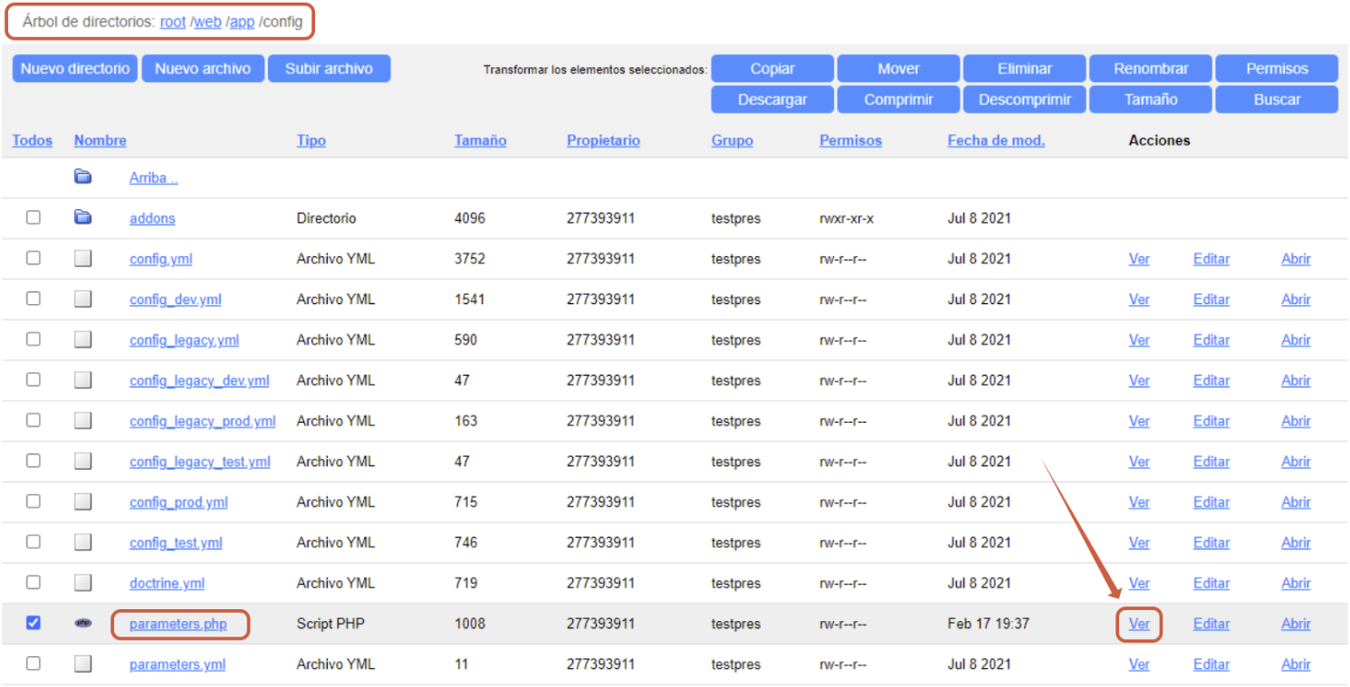Check the addons directory checkbox

(34, 217)
